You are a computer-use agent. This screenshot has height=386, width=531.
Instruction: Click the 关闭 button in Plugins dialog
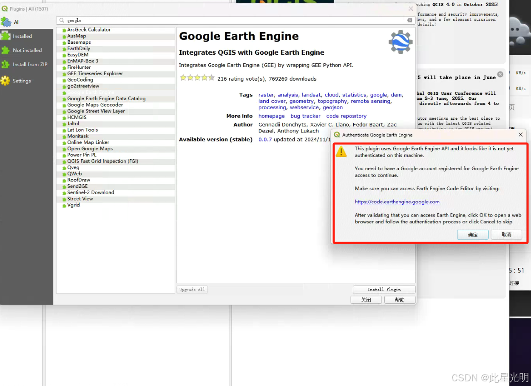pyautogui.click(x=366, y=300)
